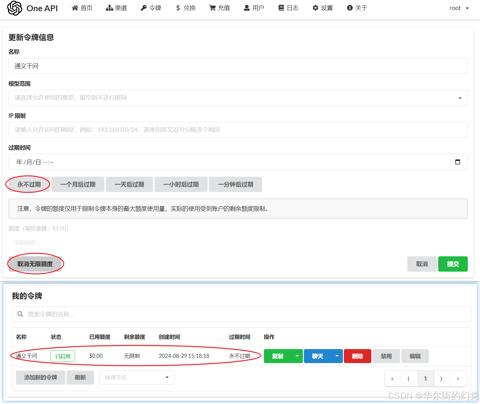Open the calendar picker icon
This screenshot has width=480, height=404.
[x=458, y=162]
